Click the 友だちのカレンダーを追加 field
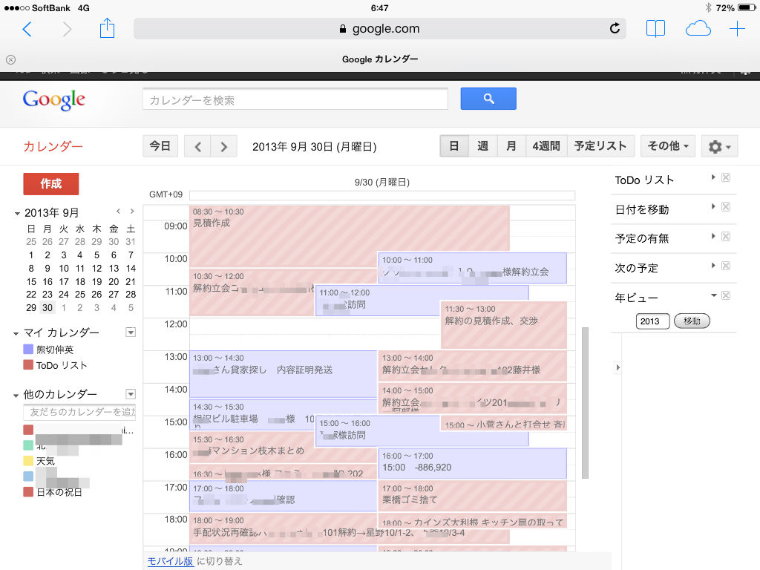The height and width of the screenshot is (570, 760). (79, 412)
